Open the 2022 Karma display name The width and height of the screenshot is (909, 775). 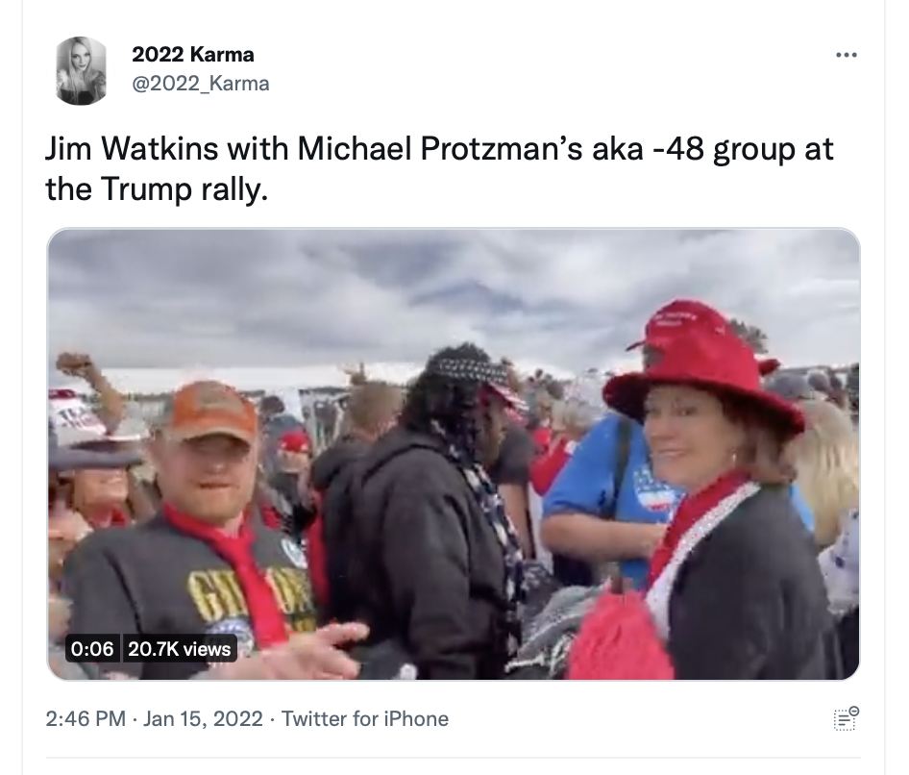pyautogui.click(x=193, y=55)
